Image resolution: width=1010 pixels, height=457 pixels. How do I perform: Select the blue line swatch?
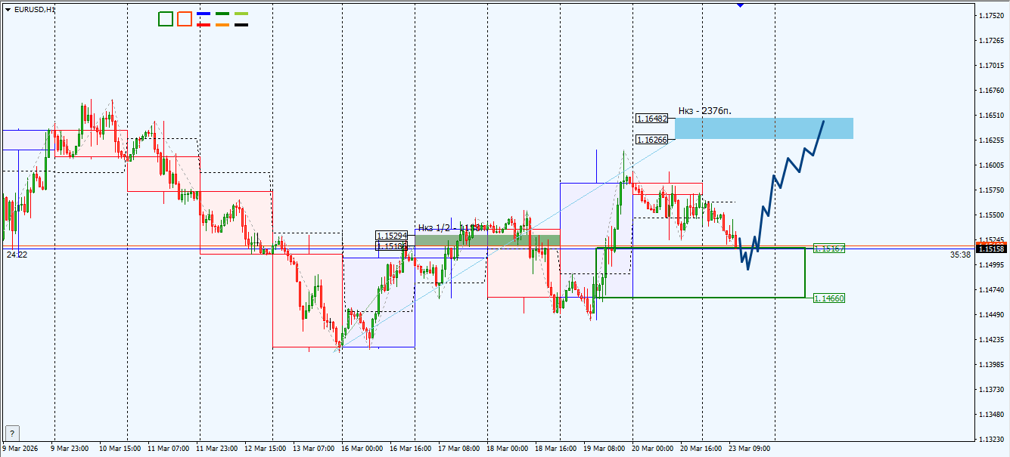pos(204,14)
